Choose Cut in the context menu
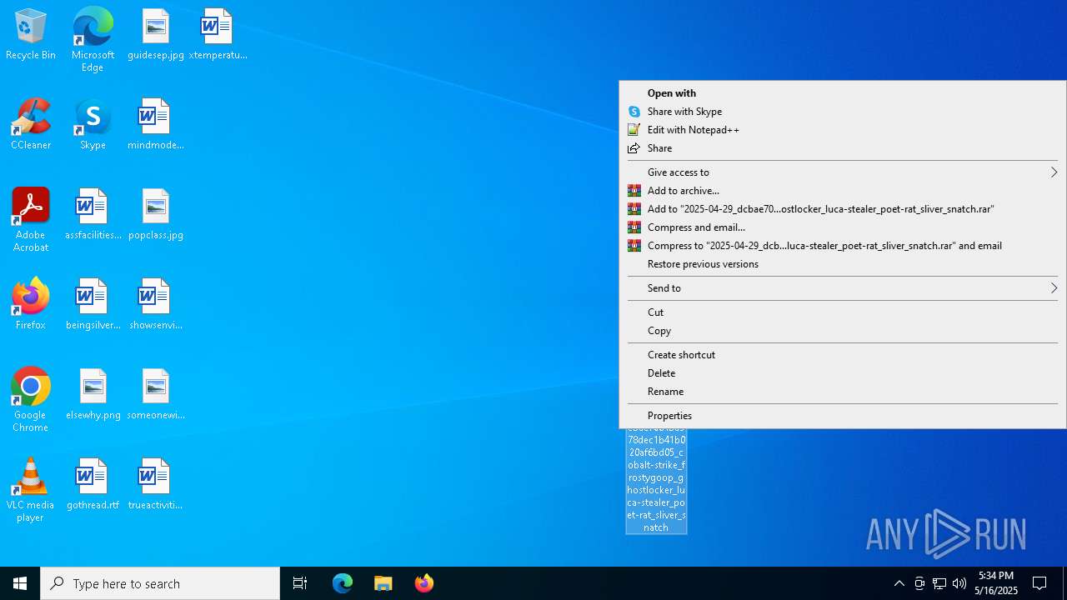Viewport: 1067px width, 600px height. tap(842, 312)
